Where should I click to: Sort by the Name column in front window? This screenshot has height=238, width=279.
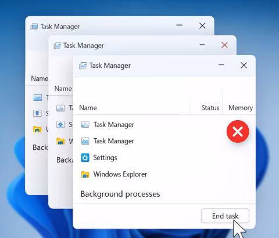tap(88, 108)
